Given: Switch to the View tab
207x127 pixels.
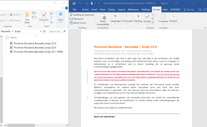Looking at the screenshot, I should (x=165, y=10).
